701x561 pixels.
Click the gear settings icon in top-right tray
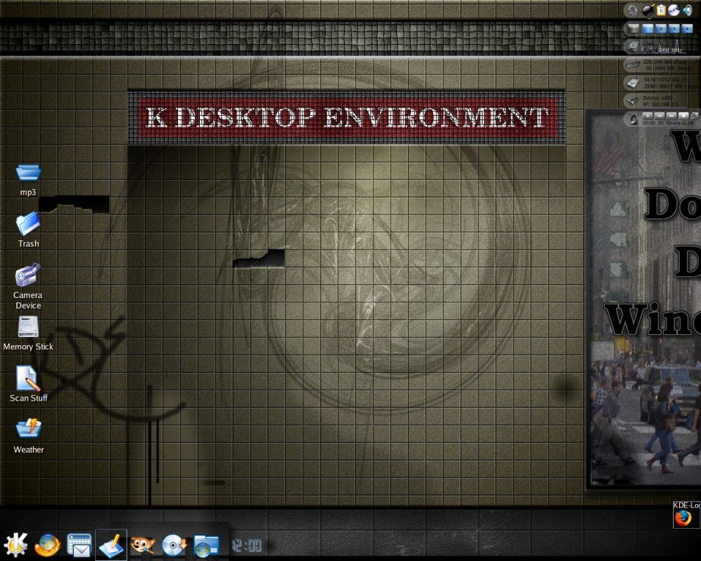pyautogui.click(x=633, y=10)
